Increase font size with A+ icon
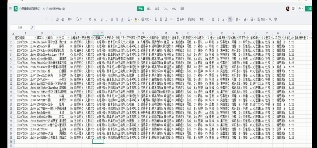Image resolution: width=317 pixels, height=148 pixels. pyautogui.click(x=90, y=19)
